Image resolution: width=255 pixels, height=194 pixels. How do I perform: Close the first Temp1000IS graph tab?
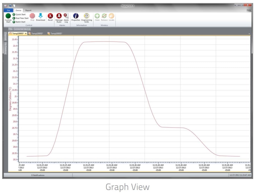tap(26, 33)
